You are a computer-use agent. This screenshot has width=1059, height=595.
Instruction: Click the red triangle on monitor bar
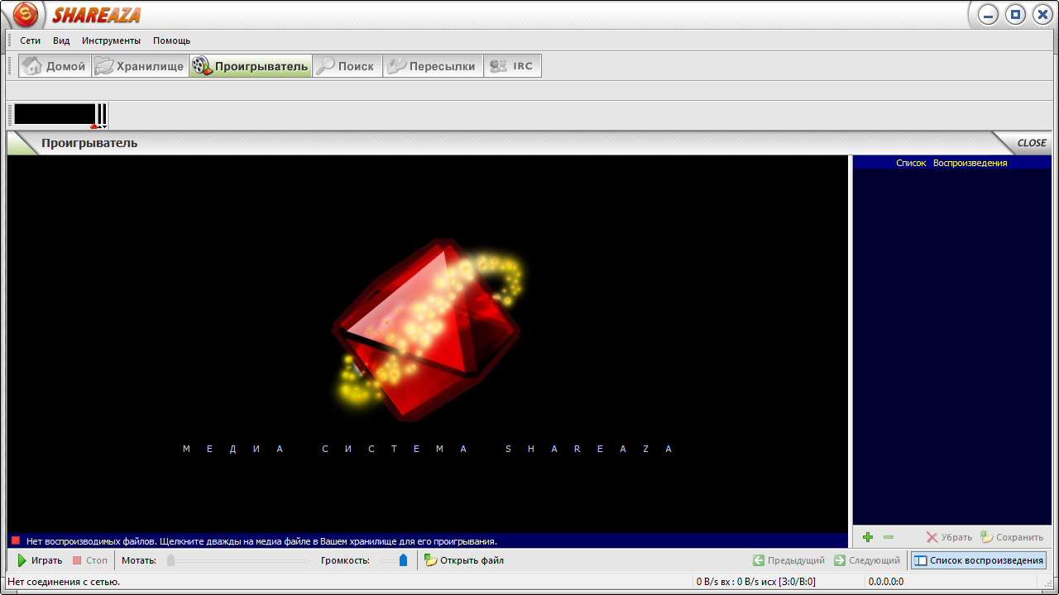point(94,126)
